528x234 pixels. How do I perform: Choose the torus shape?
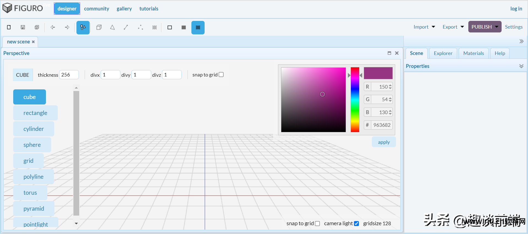30,192
